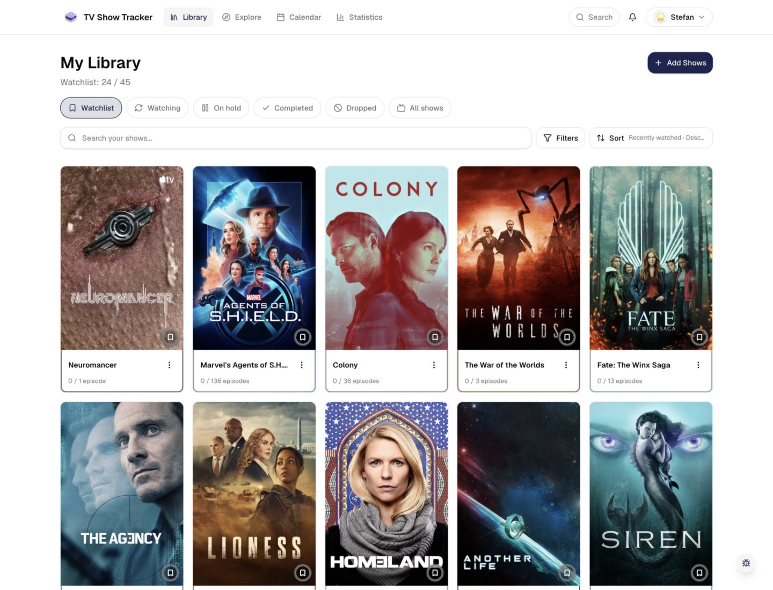Screen dimensions: 773x590
Task: Select the Watching filter tab
Action: tap(157, 108)
